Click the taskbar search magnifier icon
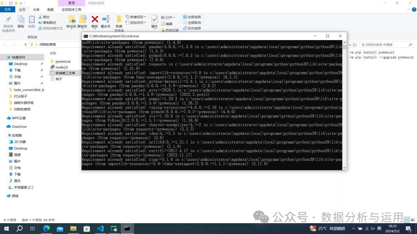The width and height of the screenshot is (417, 234). pyautogui.click(x=19, y=229)
